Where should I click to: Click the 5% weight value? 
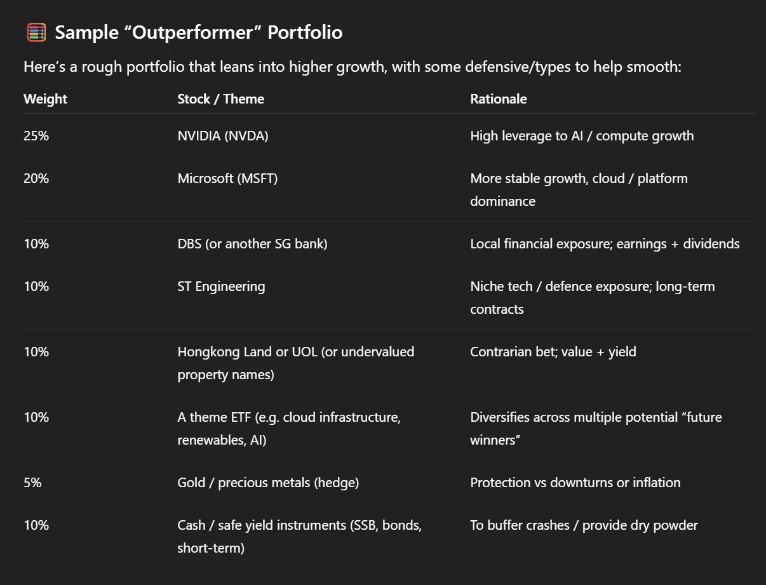tap(32, 483)
